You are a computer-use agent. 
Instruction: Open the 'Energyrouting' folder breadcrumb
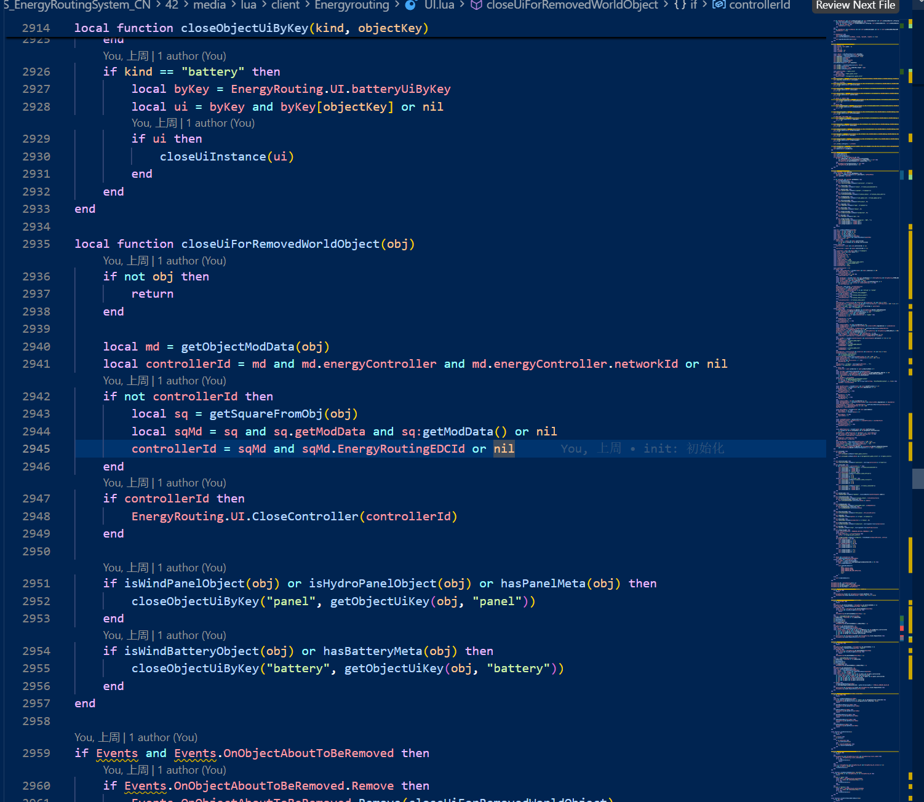pyautogui.click(x=352, y=6)
